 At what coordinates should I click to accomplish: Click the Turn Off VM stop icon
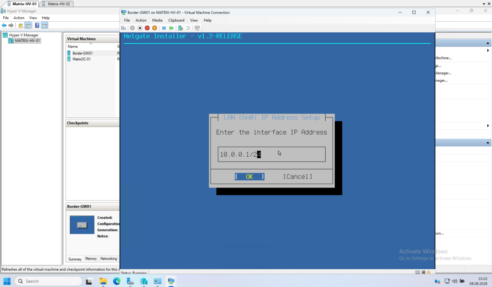tap(140, 28)
